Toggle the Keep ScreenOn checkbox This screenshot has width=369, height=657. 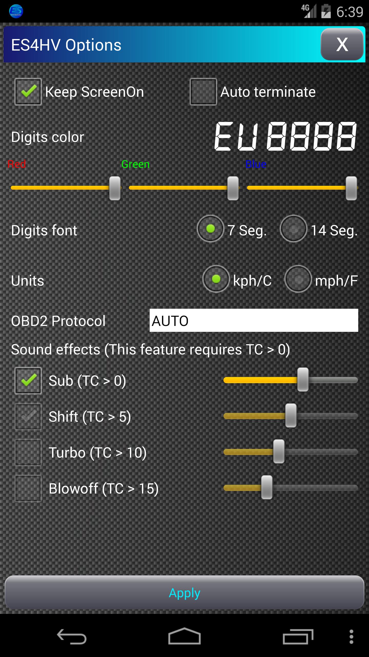28,92
